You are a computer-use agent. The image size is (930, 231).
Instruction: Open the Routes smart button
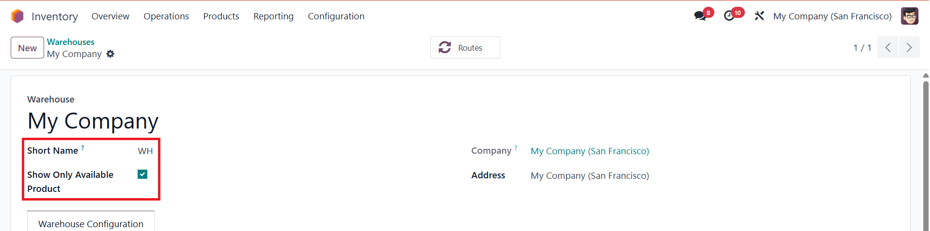point(465,48)
